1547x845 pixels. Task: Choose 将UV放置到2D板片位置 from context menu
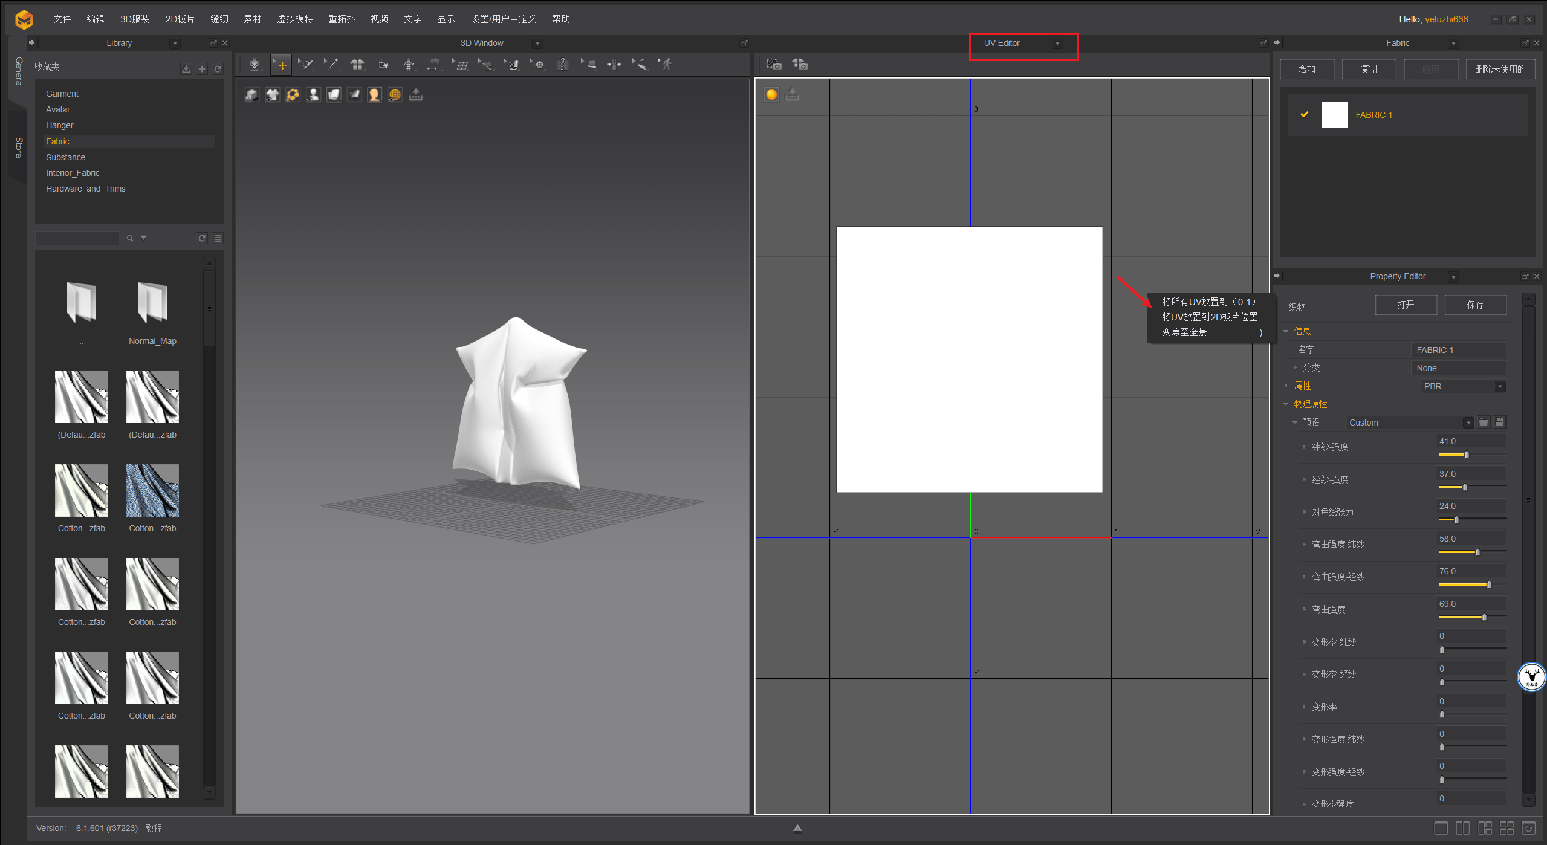coord(1209,317)
